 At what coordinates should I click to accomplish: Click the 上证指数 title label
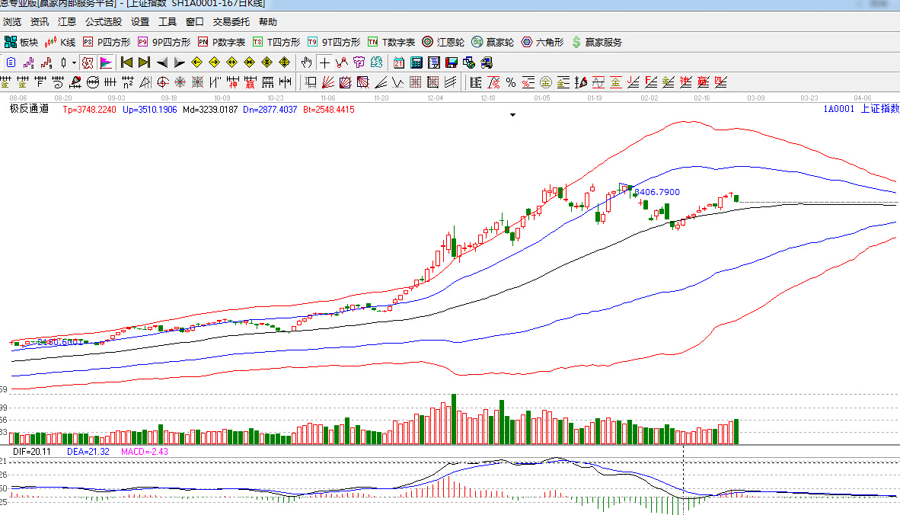879,109
